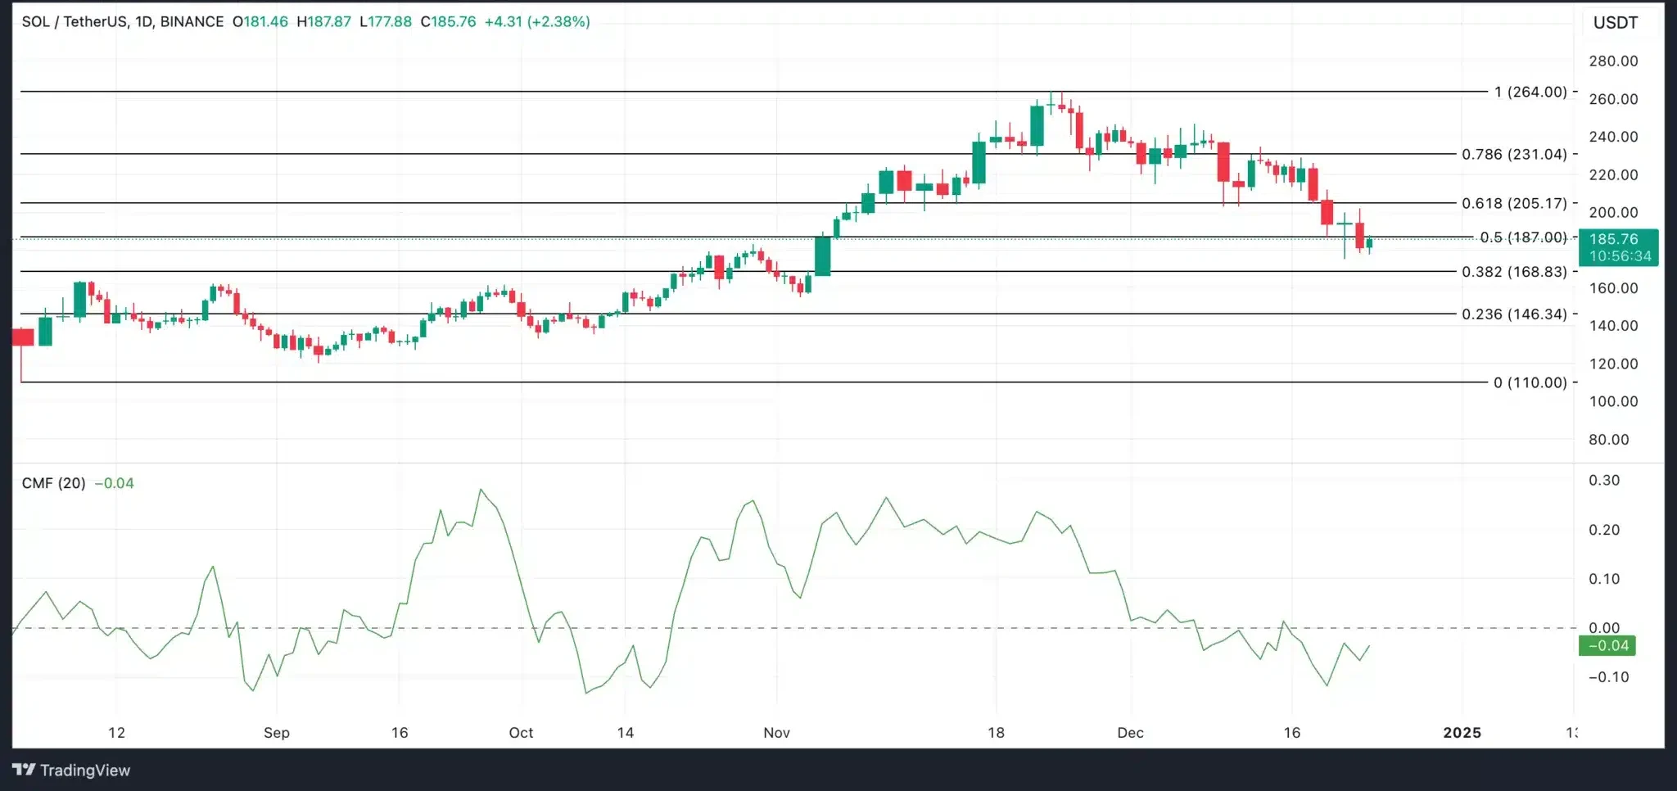Screen dimensions: 1677x791
Task: Click the closing price value C185.76
Action: pos(448,22)
